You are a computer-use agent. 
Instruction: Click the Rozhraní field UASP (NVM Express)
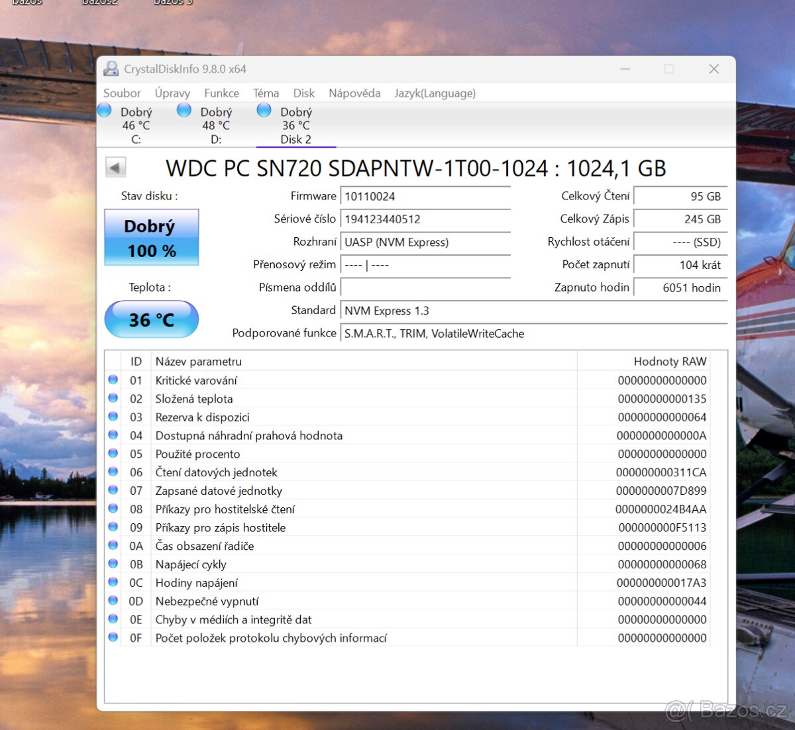[x=425, y=242]
